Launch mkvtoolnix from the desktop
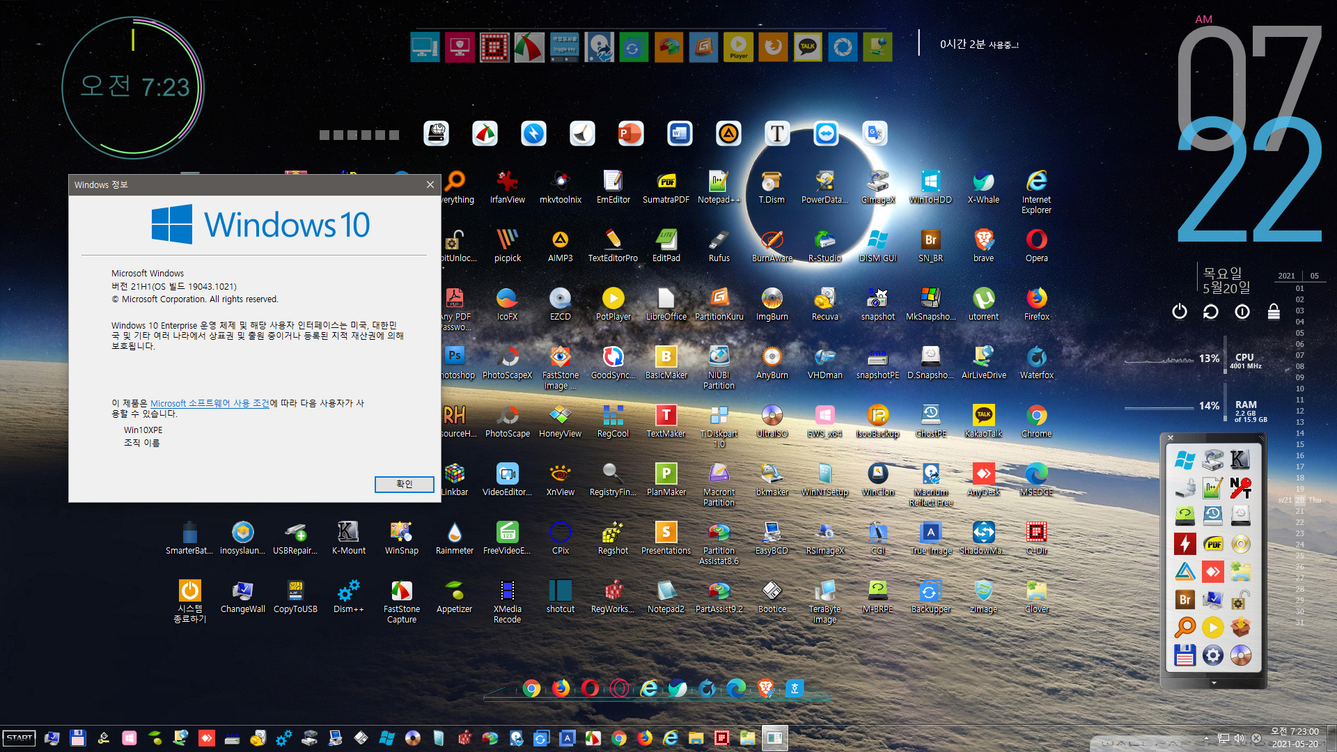1337x752 pixels. (x=560, y=187)
